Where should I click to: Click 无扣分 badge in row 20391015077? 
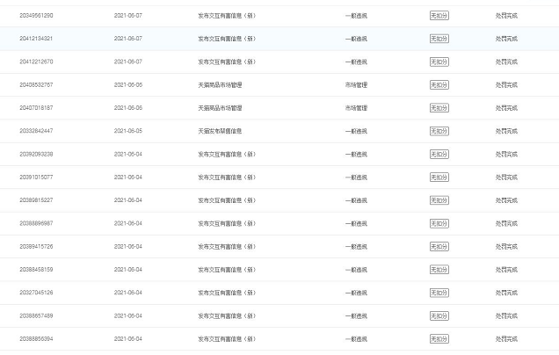coord(439,177)
